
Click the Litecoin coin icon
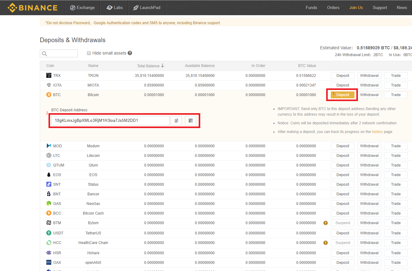[49, 156]
